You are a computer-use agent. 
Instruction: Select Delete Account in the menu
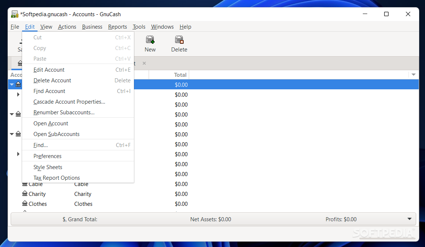pos(78,80)
